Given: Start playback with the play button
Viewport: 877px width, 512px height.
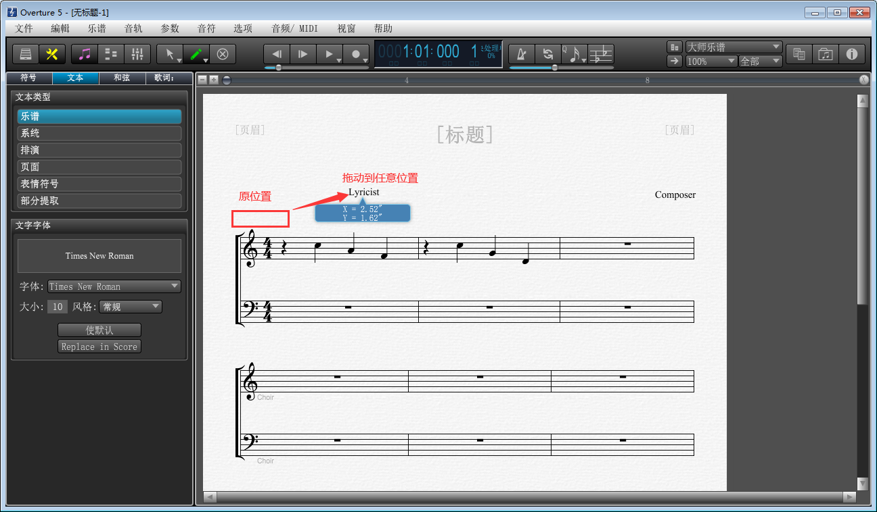Looking at the screenshot, I should click(x=330, y=54).
